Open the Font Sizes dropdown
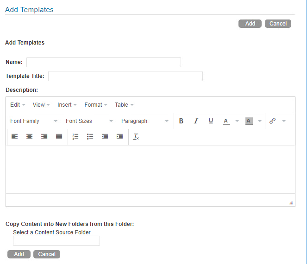This screenshot has height=264, width=307. point(89,121)
